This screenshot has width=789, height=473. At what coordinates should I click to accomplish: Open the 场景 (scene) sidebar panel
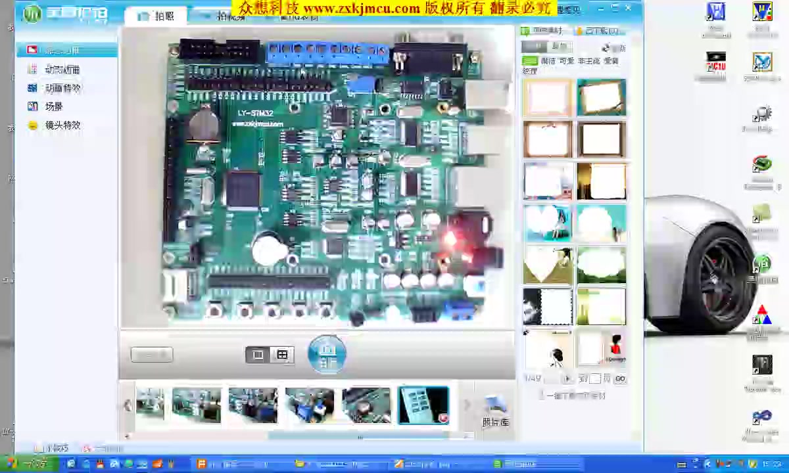click(x=54, y=106)
